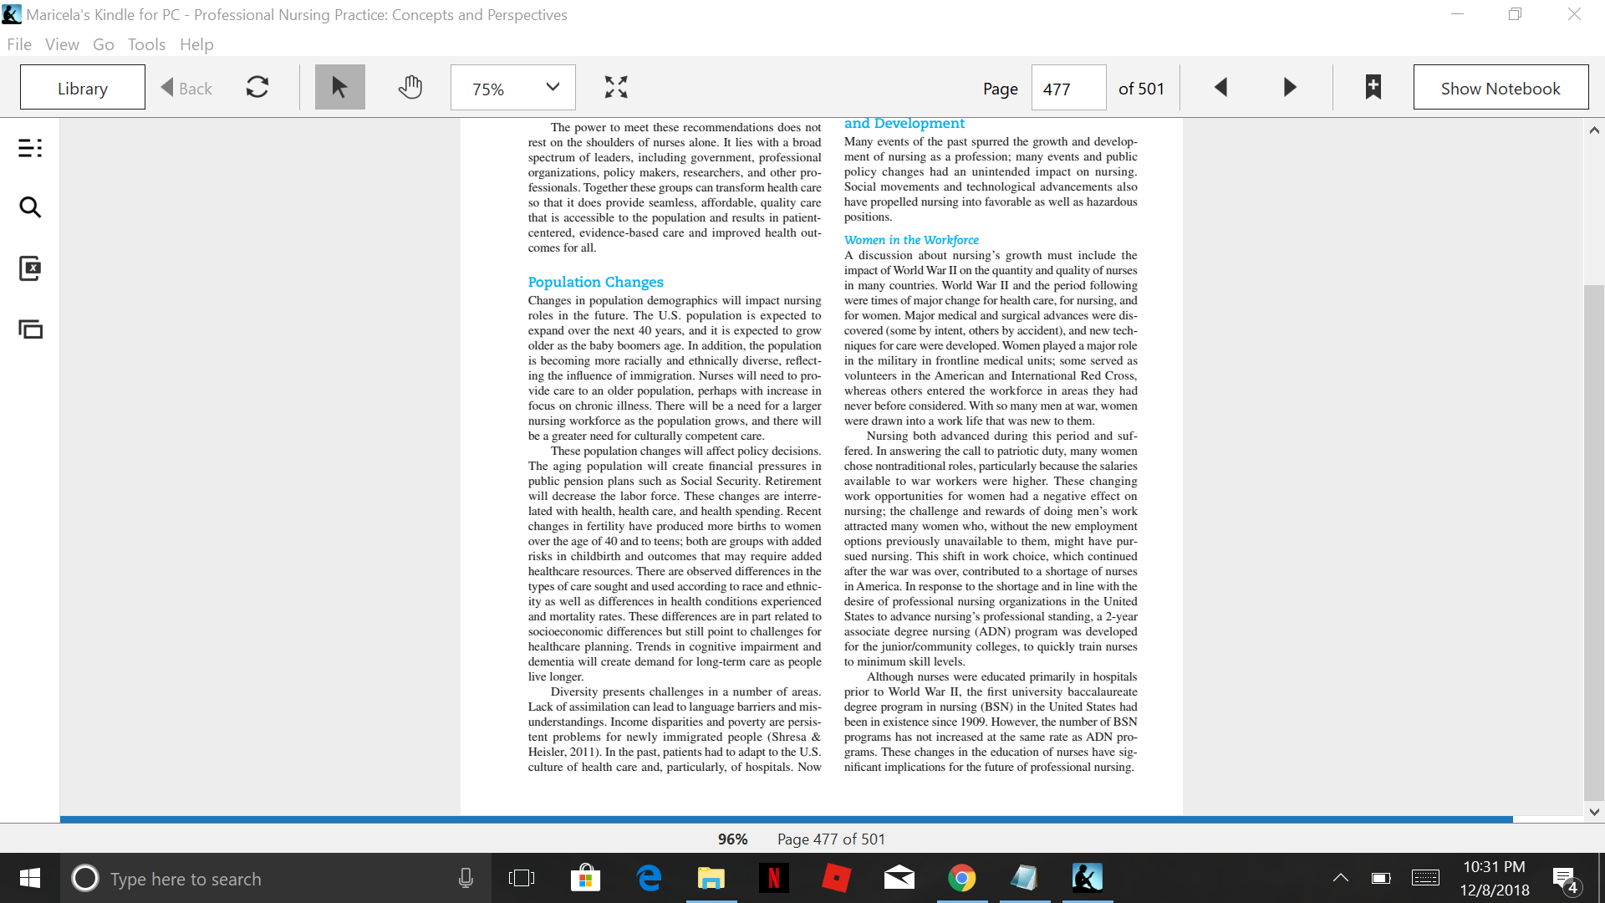The image size is (1605, 903).
Task: Click Show Notebook button
Action: pos(1501,87)
